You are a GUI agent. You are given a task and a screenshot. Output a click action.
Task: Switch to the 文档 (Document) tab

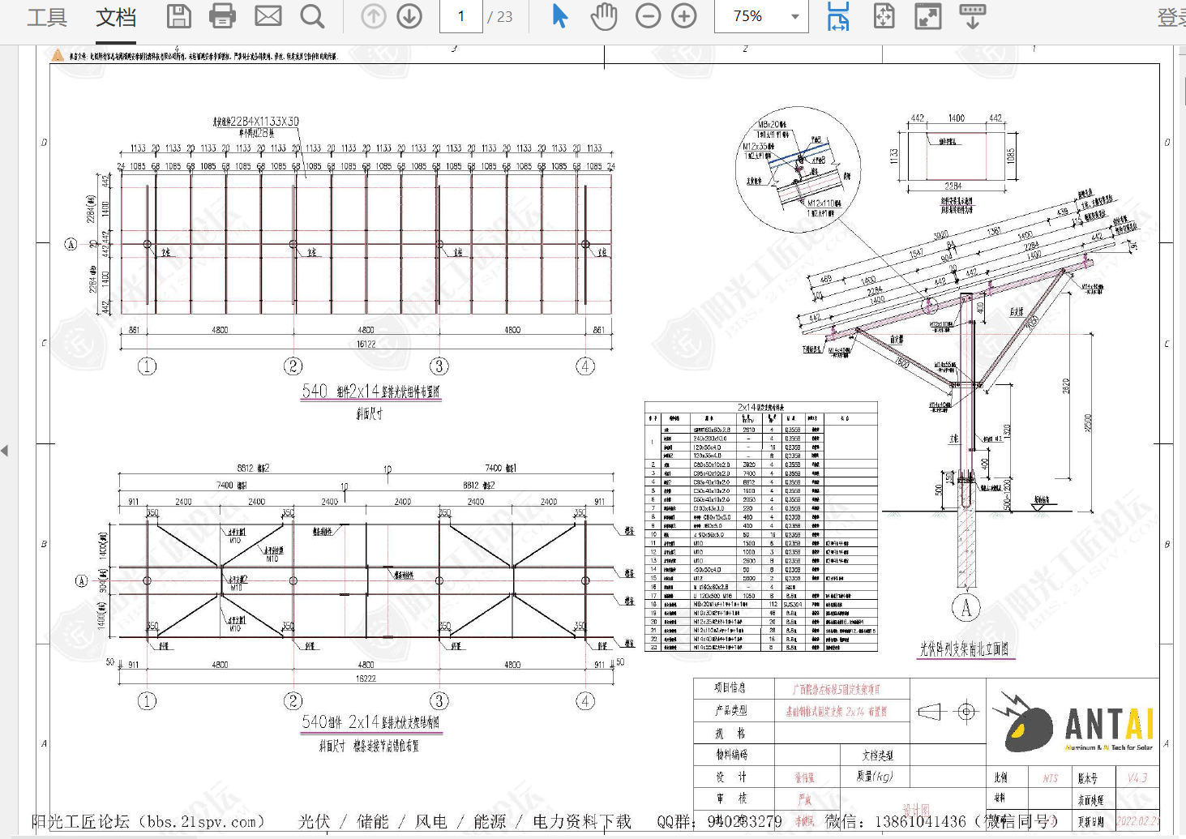coord(116,17)
